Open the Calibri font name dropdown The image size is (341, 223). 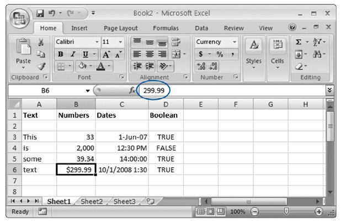pos(97,42)
